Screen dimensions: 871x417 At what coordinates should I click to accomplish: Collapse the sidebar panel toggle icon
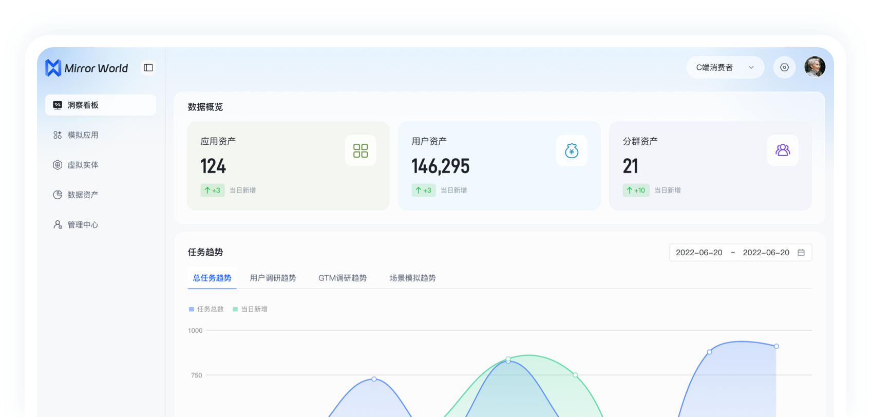tap(148, 68)
